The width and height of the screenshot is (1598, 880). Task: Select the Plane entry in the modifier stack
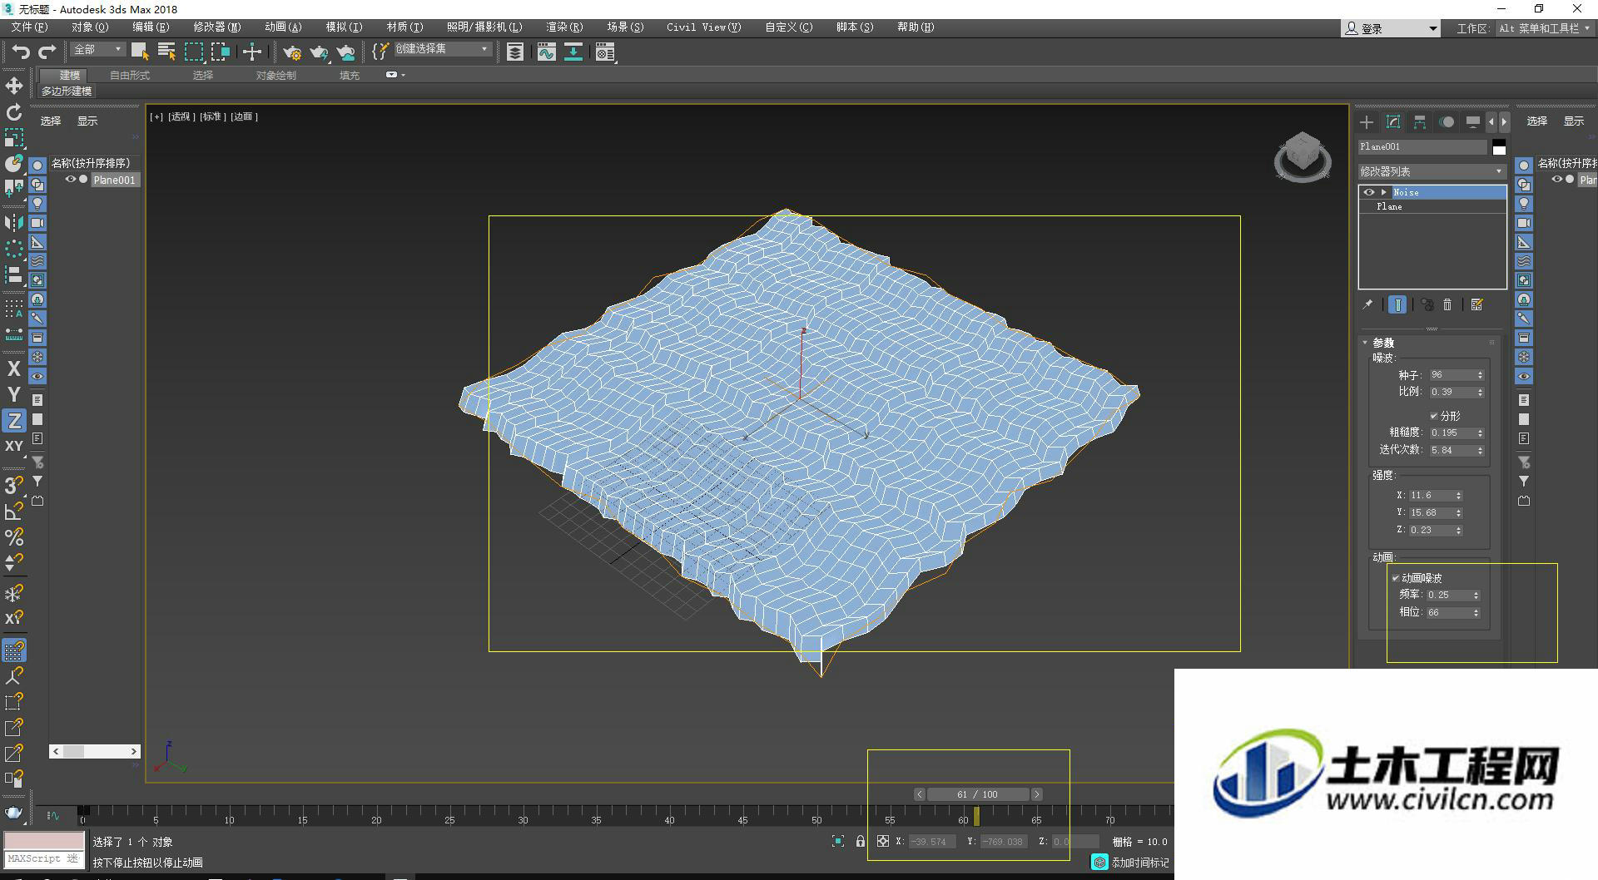click(x=1432, y=206)
